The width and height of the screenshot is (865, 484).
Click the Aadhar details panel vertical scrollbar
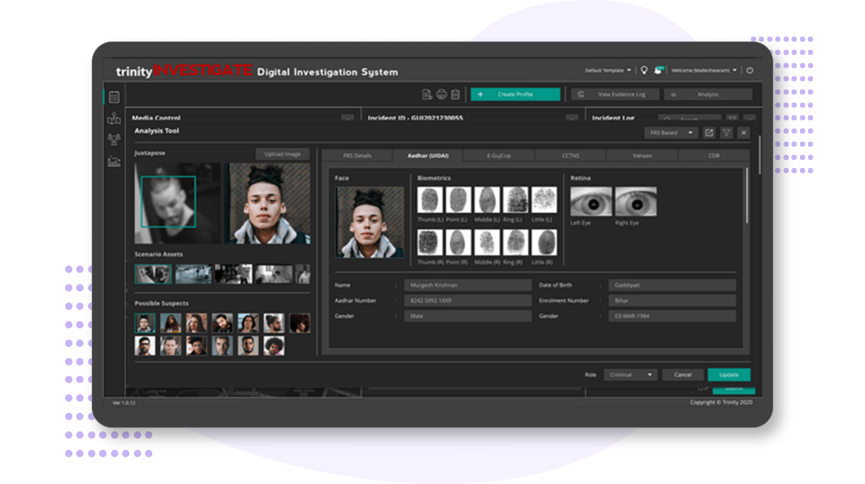point(747,197)
